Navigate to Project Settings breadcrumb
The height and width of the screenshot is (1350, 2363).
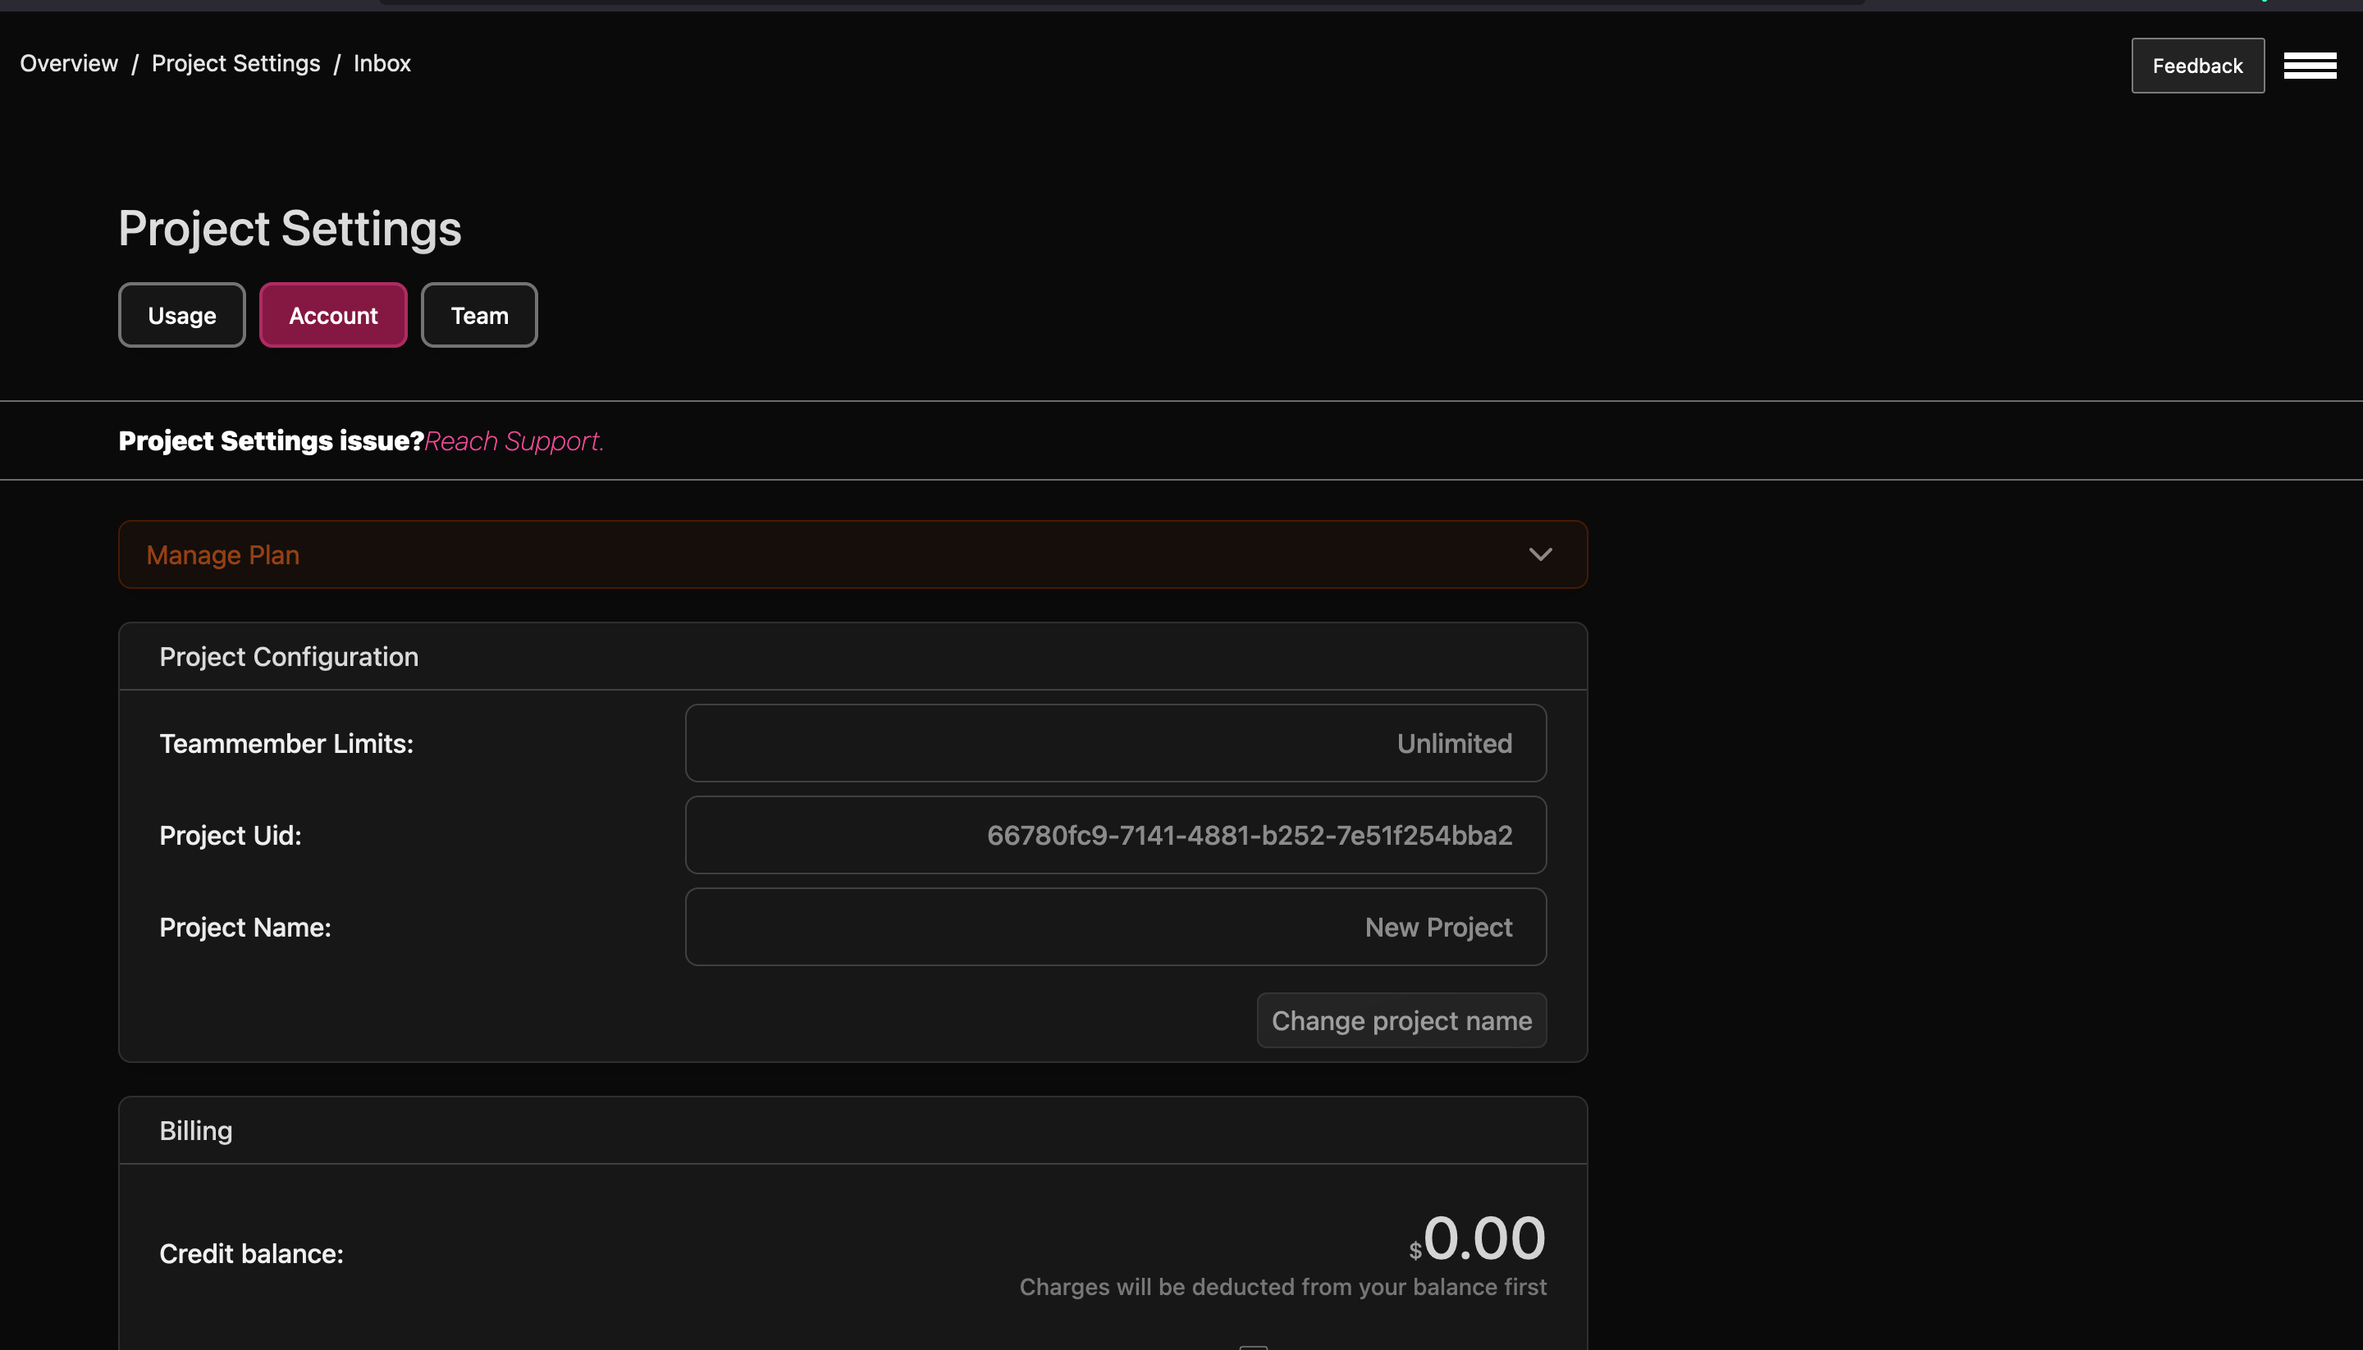coord(235,63)
